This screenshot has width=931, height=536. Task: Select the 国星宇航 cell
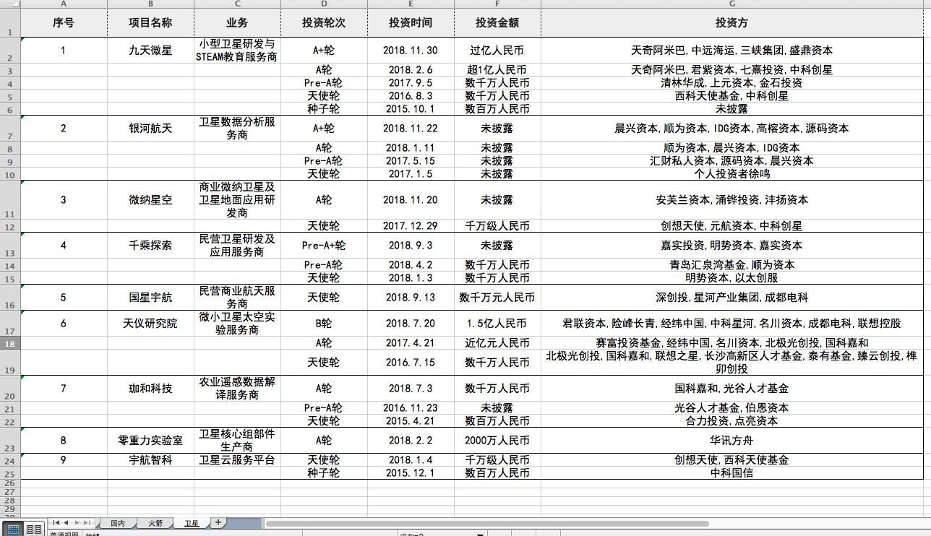[150, 298]
